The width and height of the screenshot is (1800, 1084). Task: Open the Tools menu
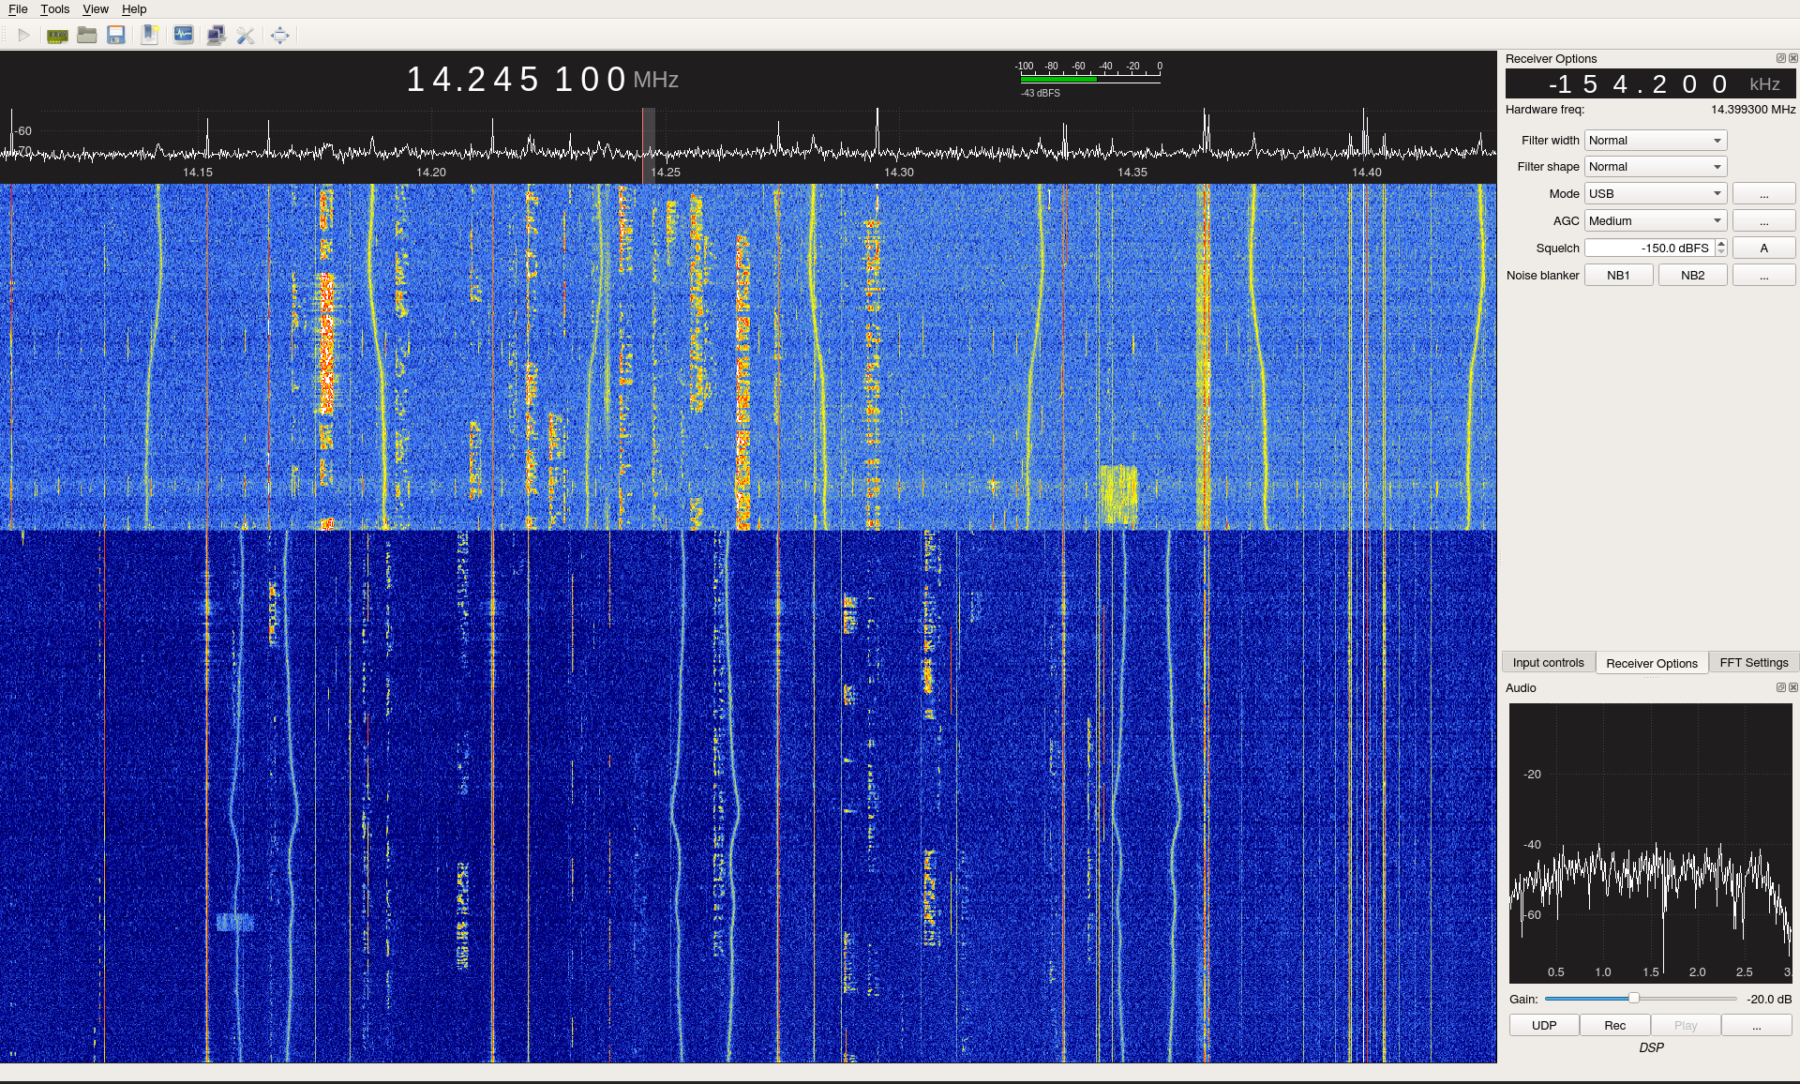click(54, 8)
